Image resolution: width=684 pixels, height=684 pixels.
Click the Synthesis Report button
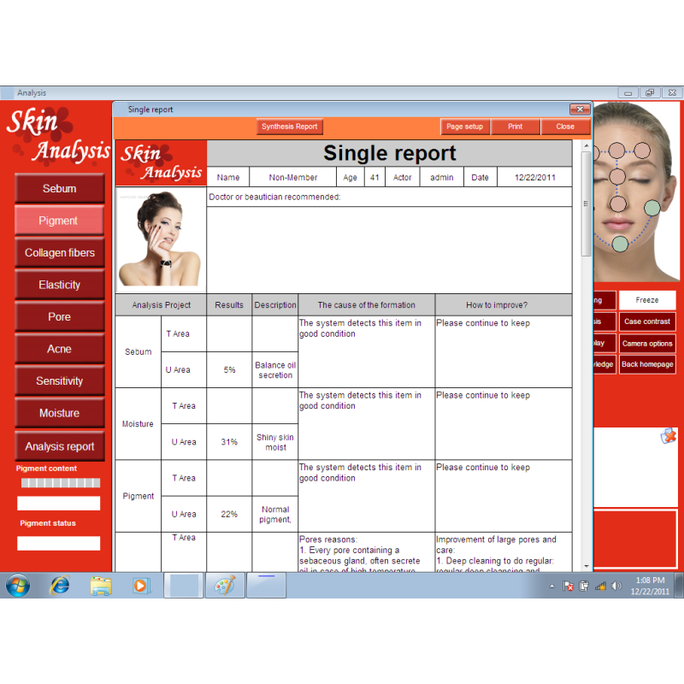coord(289,127)
